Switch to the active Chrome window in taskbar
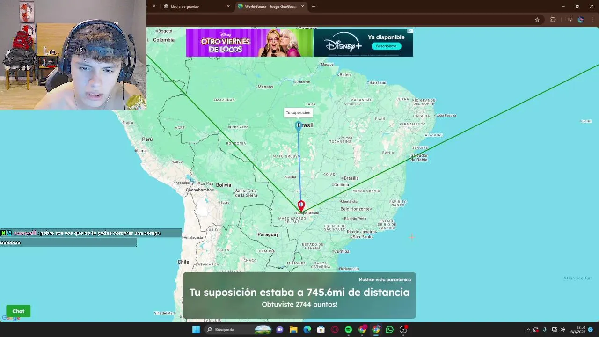 (x=376, y=330)
